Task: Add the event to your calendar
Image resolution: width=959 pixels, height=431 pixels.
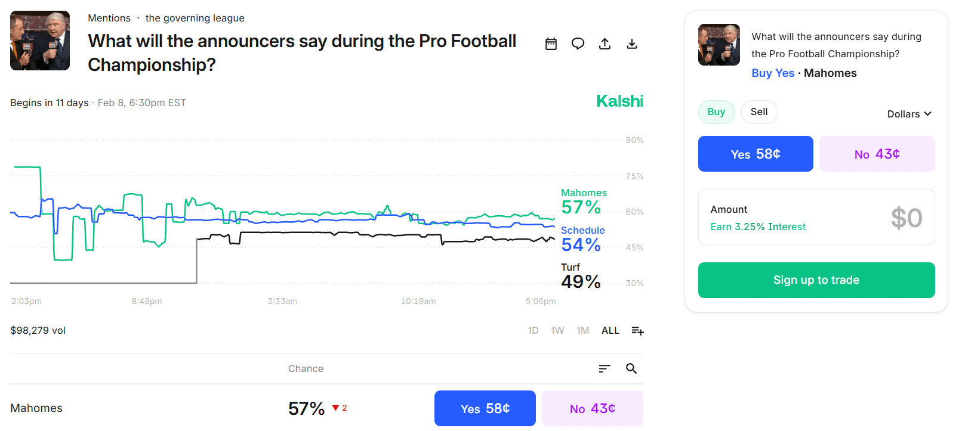Action: tap(551, 44)
